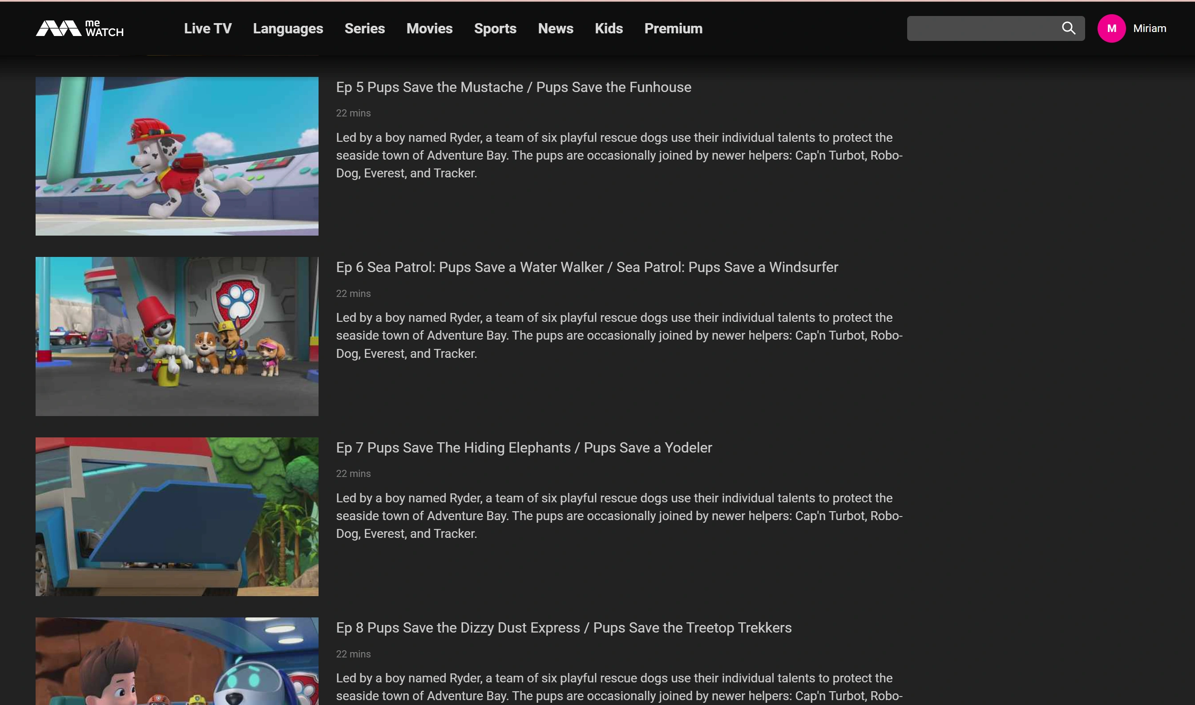Viewport: 1195px width, 705px height.
Task: Play the Ep 7 jungle truck thumbnail
Action: click(177, 517)
